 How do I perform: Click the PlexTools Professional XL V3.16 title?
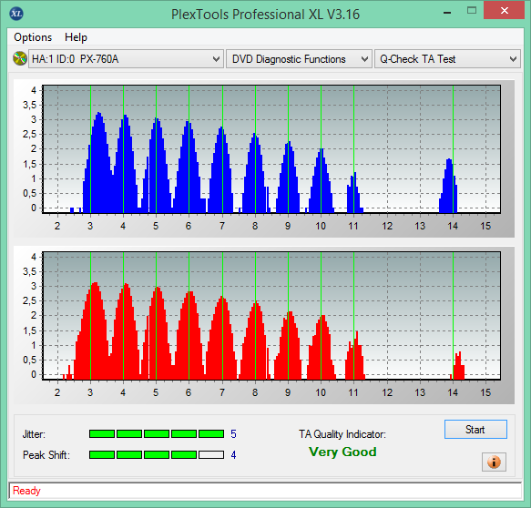point(265,15)
